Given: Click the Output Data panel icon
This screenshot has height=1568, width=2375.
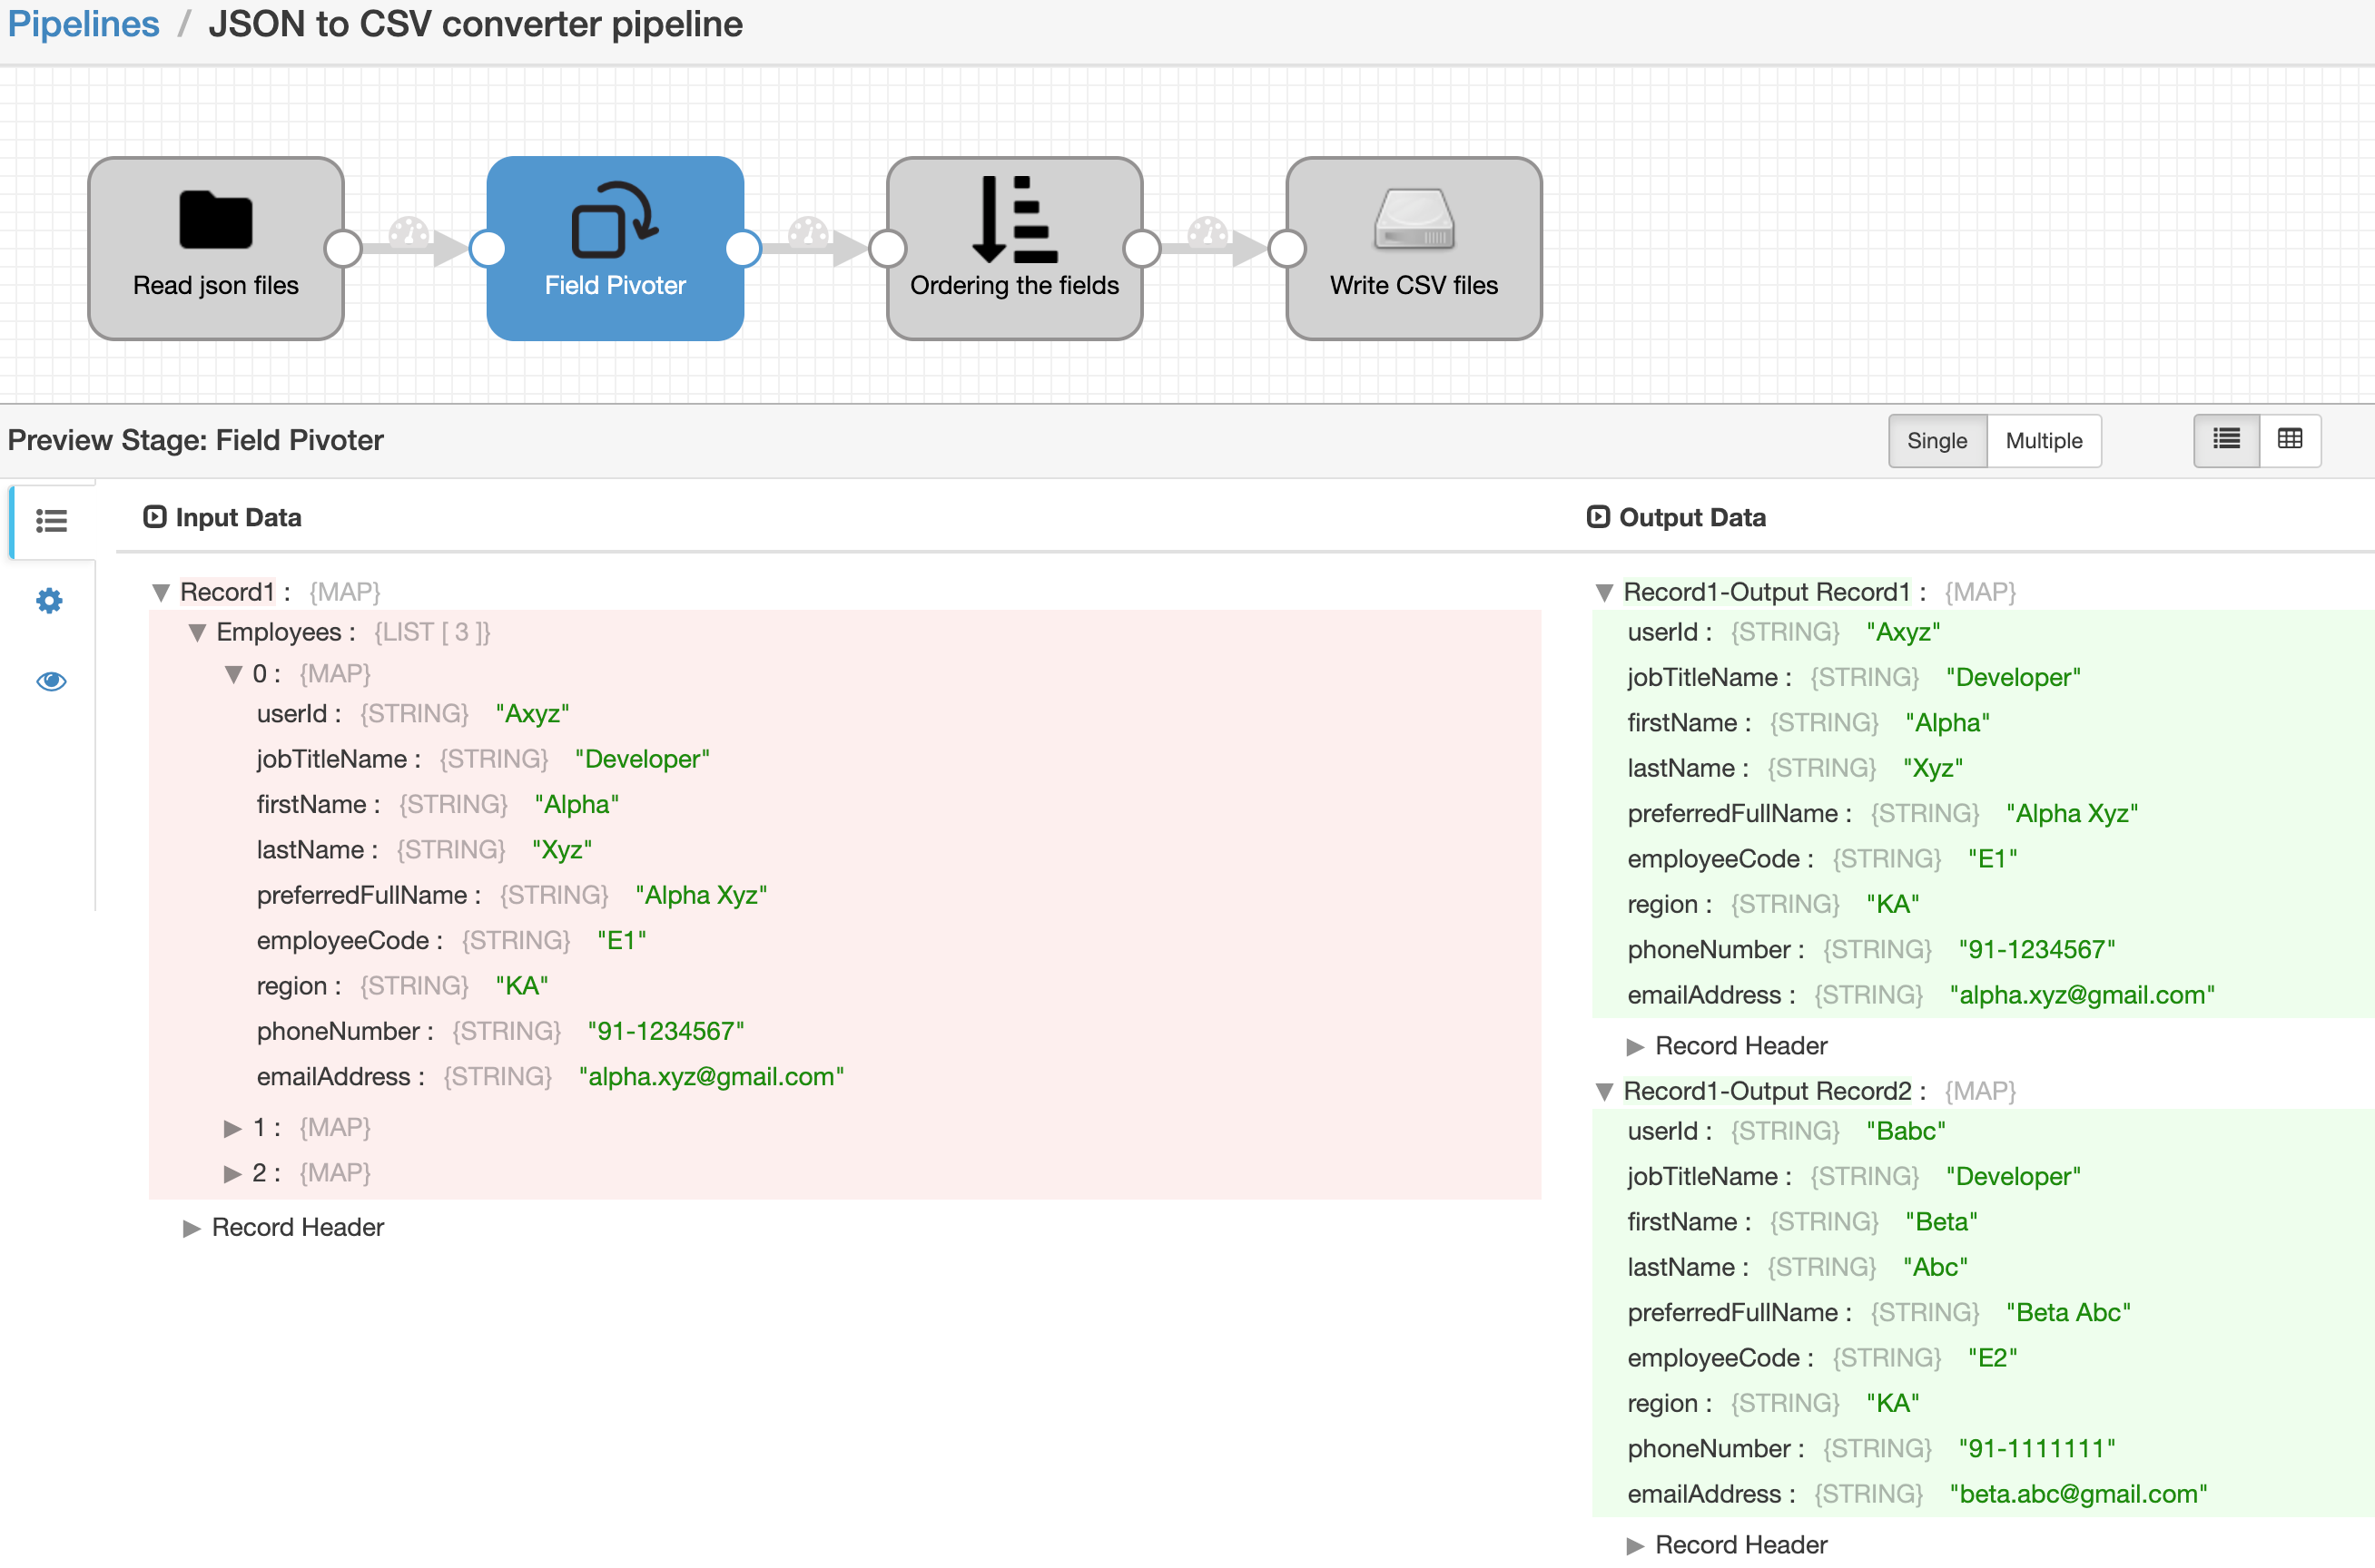Looking at the screenshot, I should (1598, 517).
